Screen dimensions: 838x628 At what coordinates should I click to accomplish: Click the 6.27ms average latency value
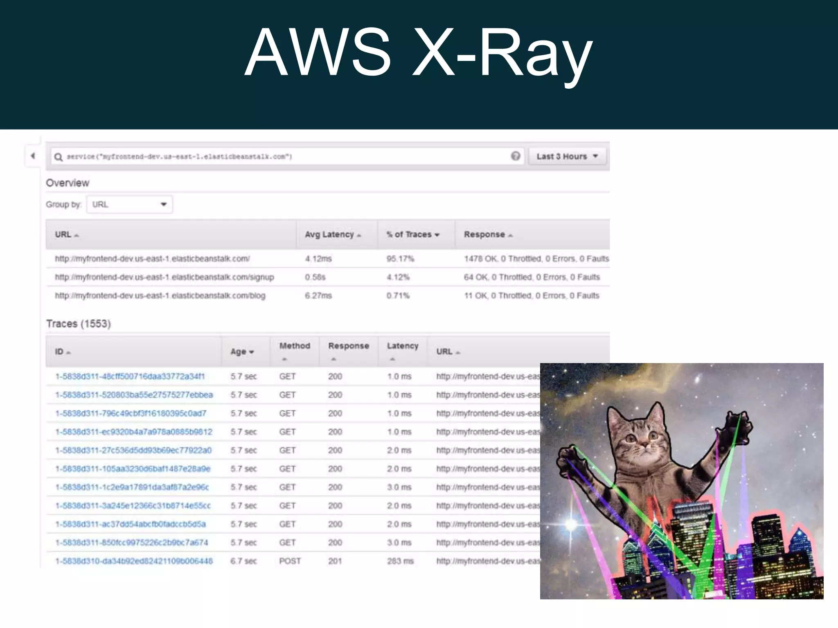(x=318, y=296)
